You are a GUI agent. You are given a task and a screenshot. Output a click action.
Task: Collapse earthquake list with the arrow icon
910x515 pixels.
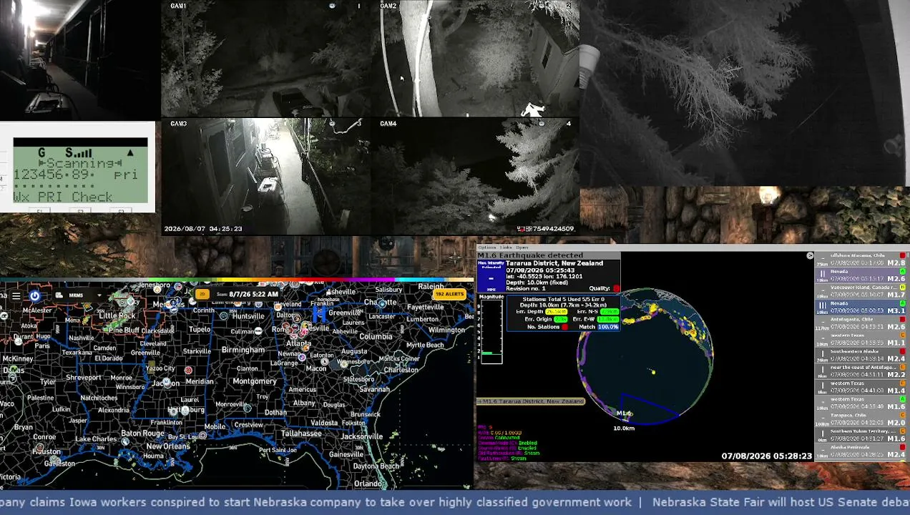[x=810, y=255]
